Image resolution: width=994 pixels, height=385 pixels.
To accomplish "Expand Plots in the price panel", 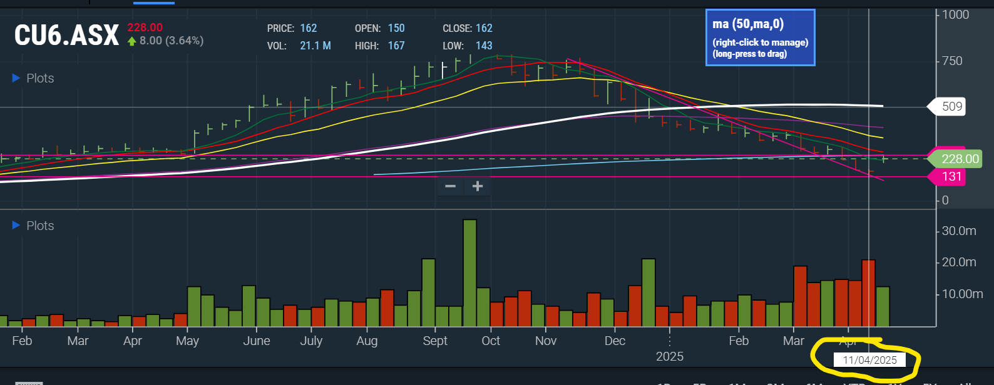I will point(33,78).
